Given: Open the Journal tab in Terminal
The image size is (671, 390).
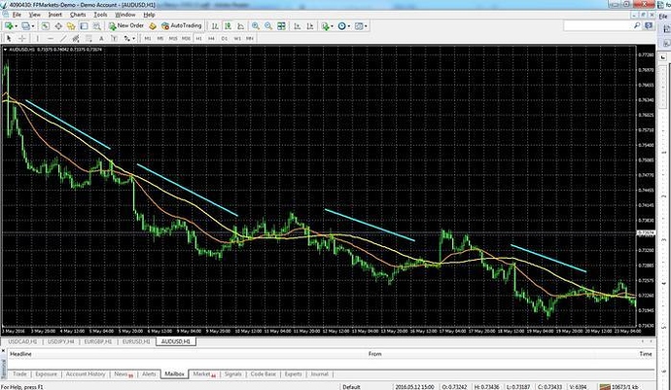Looking at the screenshot, I should click(x=319, y=374).
